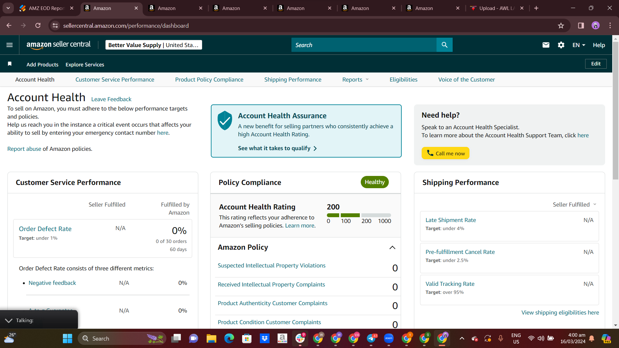Click Add Products link
The width and height of the screenshot is (619, 348).
(43, 64)
